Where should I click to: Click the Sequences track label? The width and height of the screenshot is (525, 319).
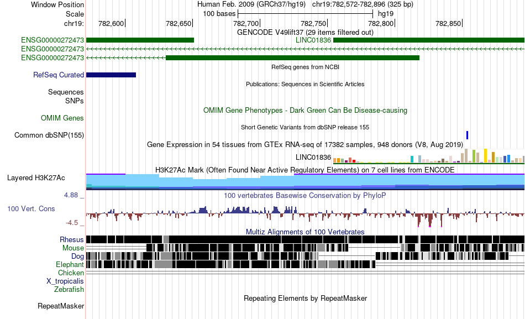tap(66, 92)
